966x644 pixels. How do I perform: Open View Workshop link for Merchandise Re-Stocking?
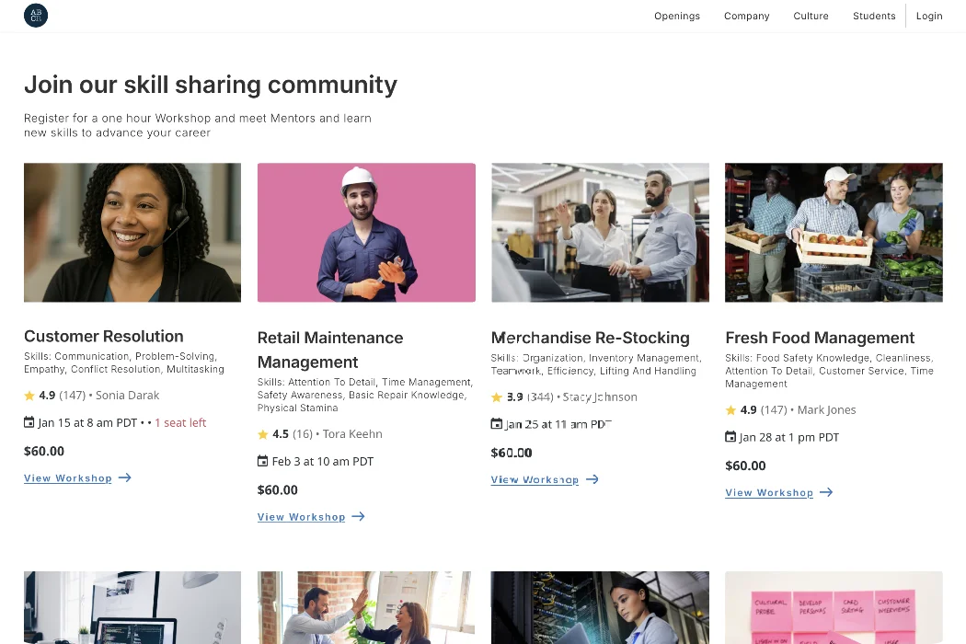coord(535,480)
